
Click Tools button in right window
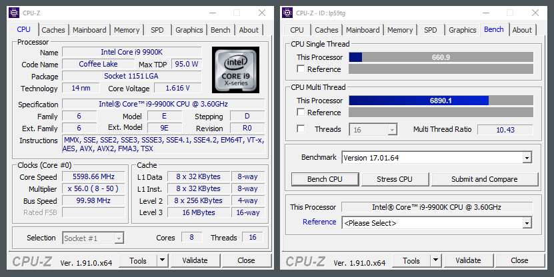411,260
